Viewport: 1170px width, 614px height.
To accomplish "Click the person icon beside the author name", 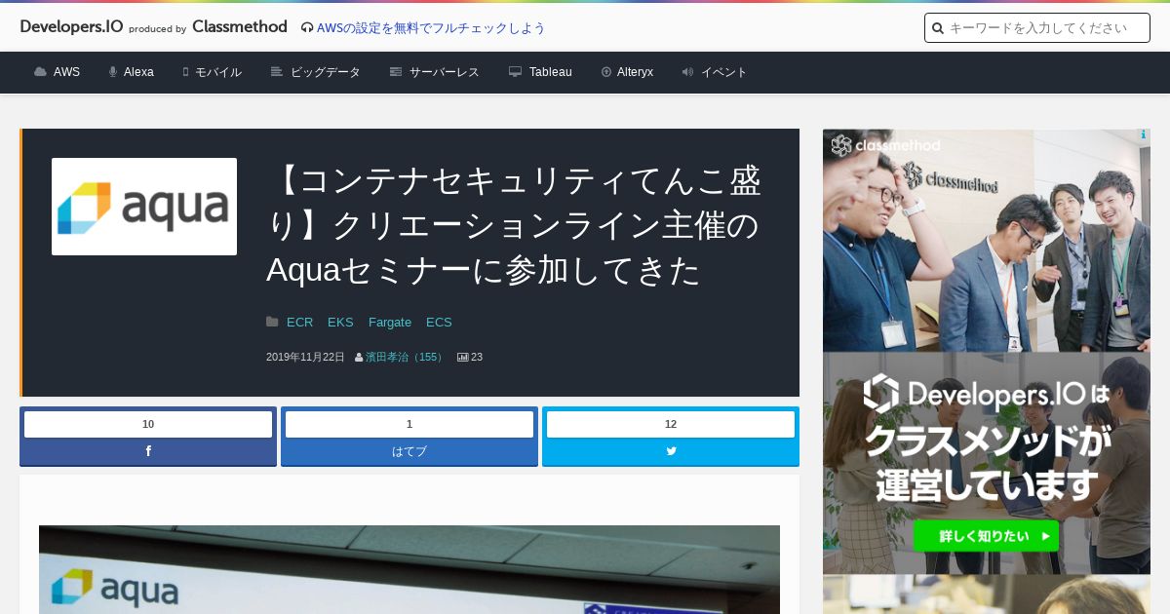I will pos(359,358).
